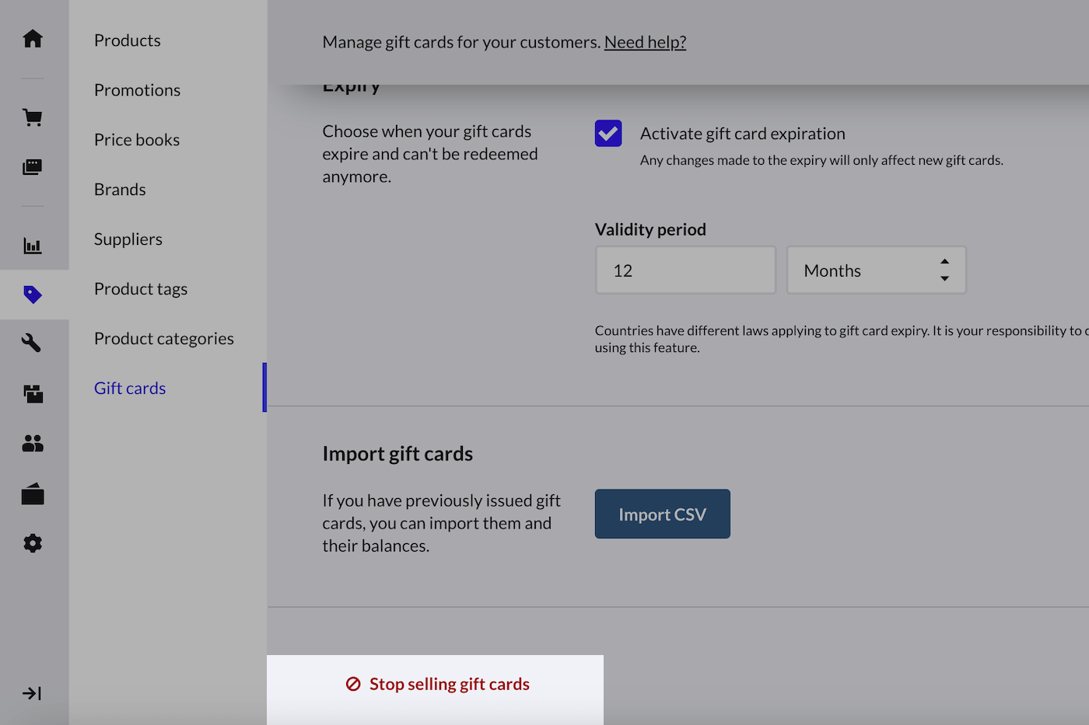Open the shopping cart Sell section

click(33, 117)
